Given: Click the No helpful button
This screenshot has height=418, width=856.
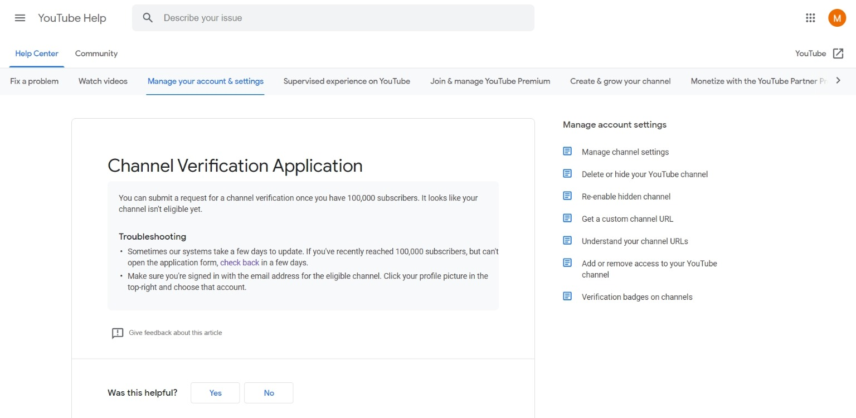Looking at the screenshot, I should click(269, 393).
